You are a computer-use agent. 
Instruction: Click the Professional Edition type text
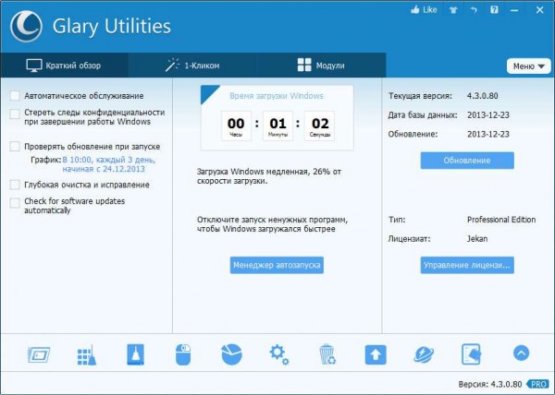coord(501,220)
